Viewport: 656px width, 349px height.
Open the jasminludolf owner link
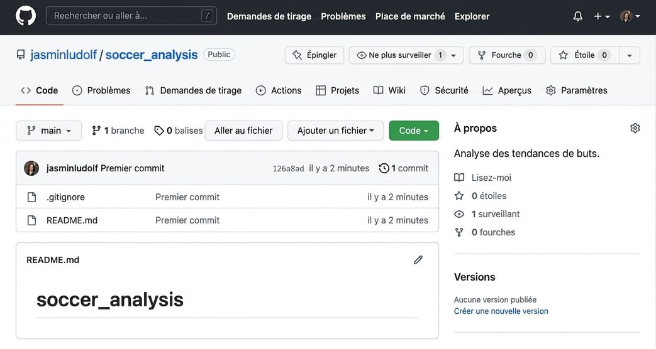[63, 55]
